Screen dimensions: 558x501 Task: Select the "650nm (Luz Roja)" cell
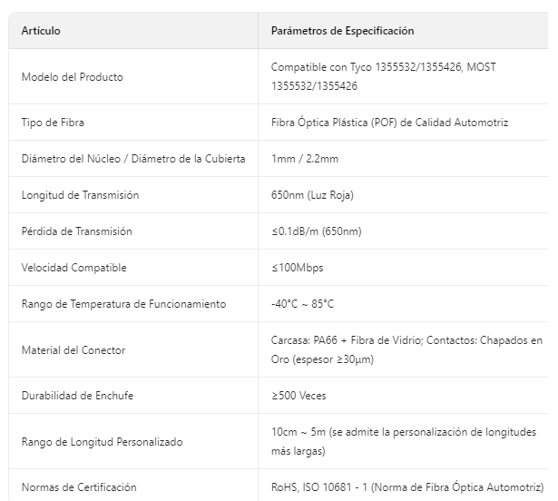pyautogui.click(x=313, y=195)
